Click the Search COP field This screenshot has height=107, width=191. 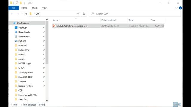[x=135, y=14]
